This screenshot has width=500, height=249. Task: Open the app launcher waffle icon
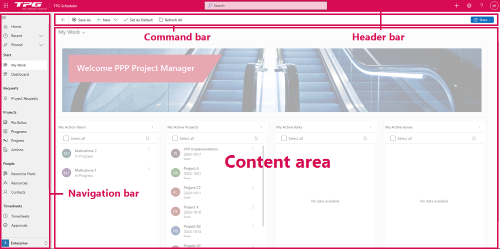pyautogui.click(x=5, y=5)
